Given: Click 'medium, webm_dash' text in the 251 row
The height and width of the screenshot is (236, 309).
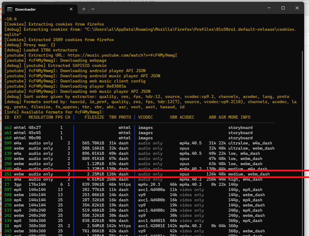Looking at the screenshot, I should pos(249,174).
